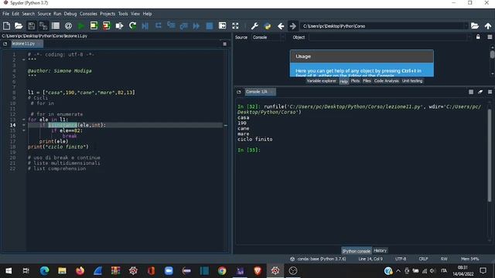Step into function in debugger
Viewport: 495px width, 278px height.
(x=171, y=25)
